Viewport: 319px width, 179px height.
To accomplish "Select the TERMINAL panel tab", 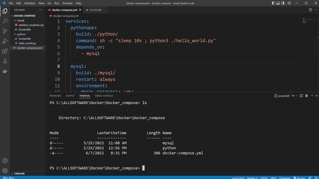I will click(85, 96).
